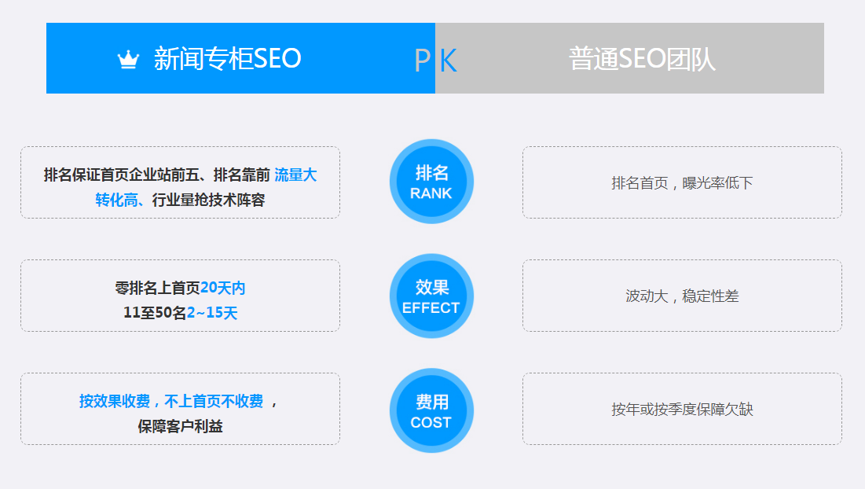Select the 普通SEO团队 header tab

641,59
